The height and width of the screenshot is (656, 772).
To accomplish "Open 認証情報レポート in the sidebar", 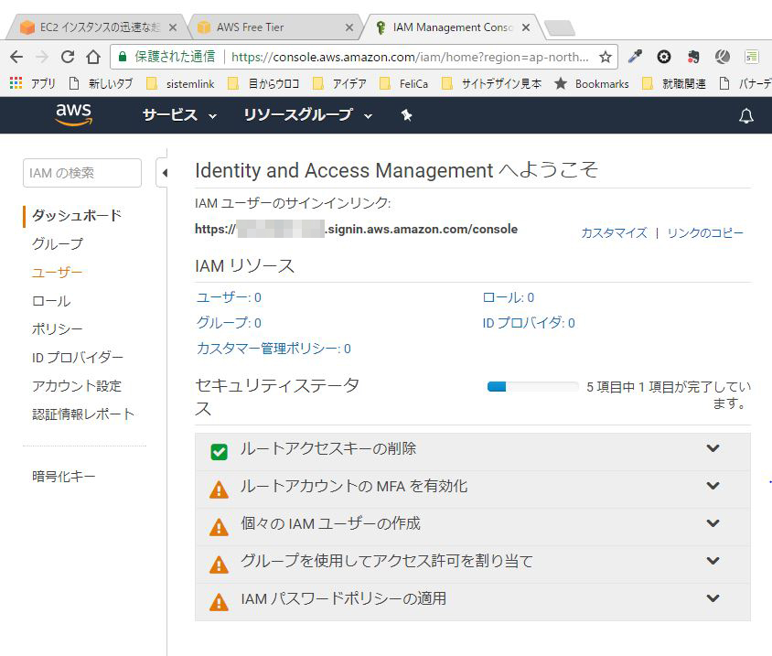I will [82, 414].
